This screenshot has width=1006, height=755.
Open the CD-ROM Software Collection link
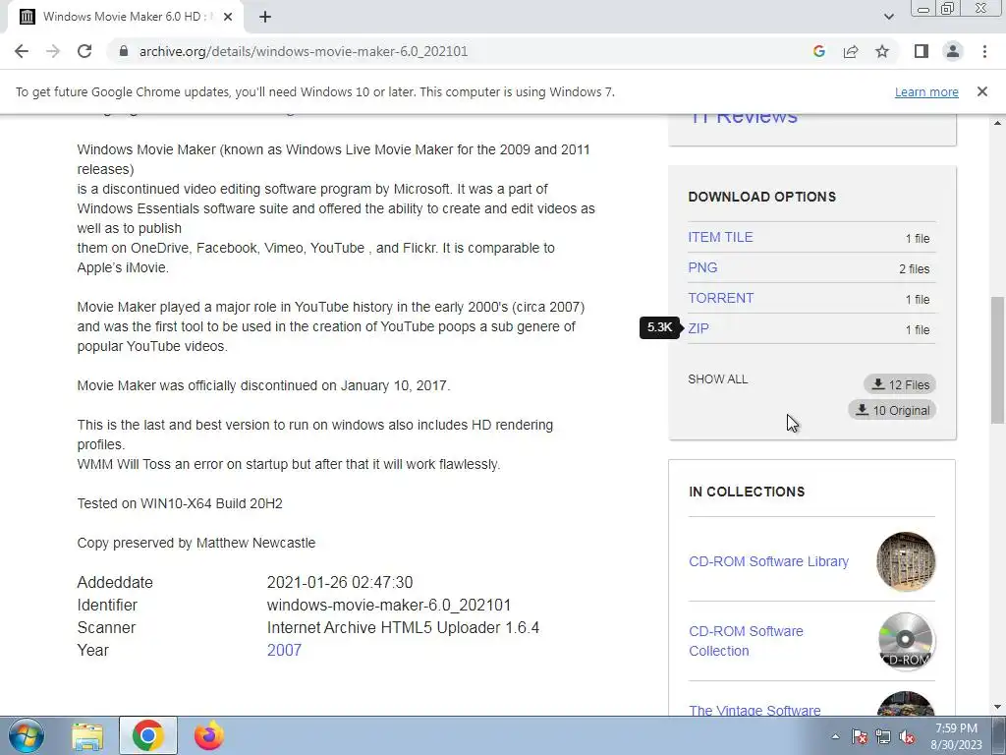(746, 641)
